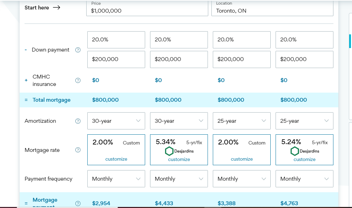Viewport: 352px width, 208px height.
Task: Click customize under 5.34% Desjardins rate
Action: point(179,159)
